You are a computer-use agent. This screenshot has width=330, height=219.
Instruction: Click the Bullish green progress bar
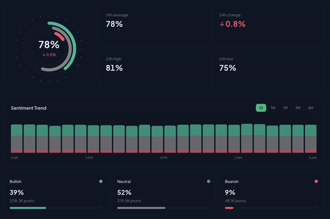point(28,208)
